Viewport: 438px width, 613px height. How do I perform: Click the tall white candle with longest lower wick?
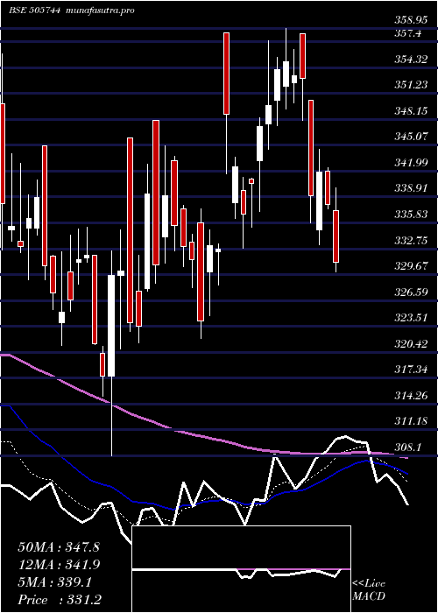(111, 326)
